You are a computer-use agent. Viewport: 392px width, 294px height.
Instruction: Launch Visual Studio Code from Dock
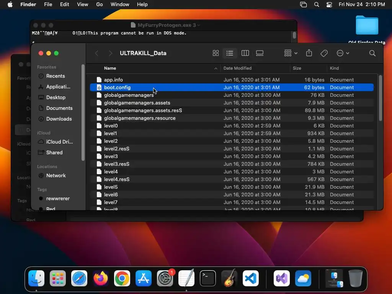[251, 278]
